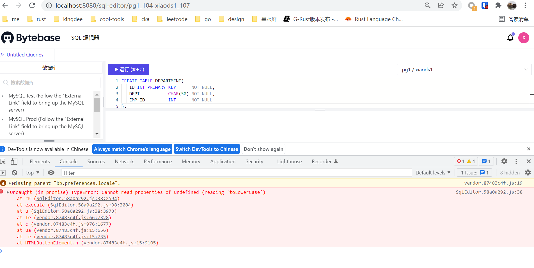Open the DevTools more options menu

coord(516,161)
